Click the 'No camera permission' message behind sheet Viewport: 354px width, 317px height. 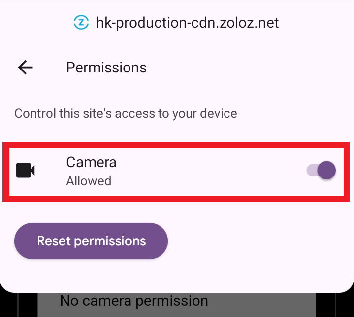134,300
